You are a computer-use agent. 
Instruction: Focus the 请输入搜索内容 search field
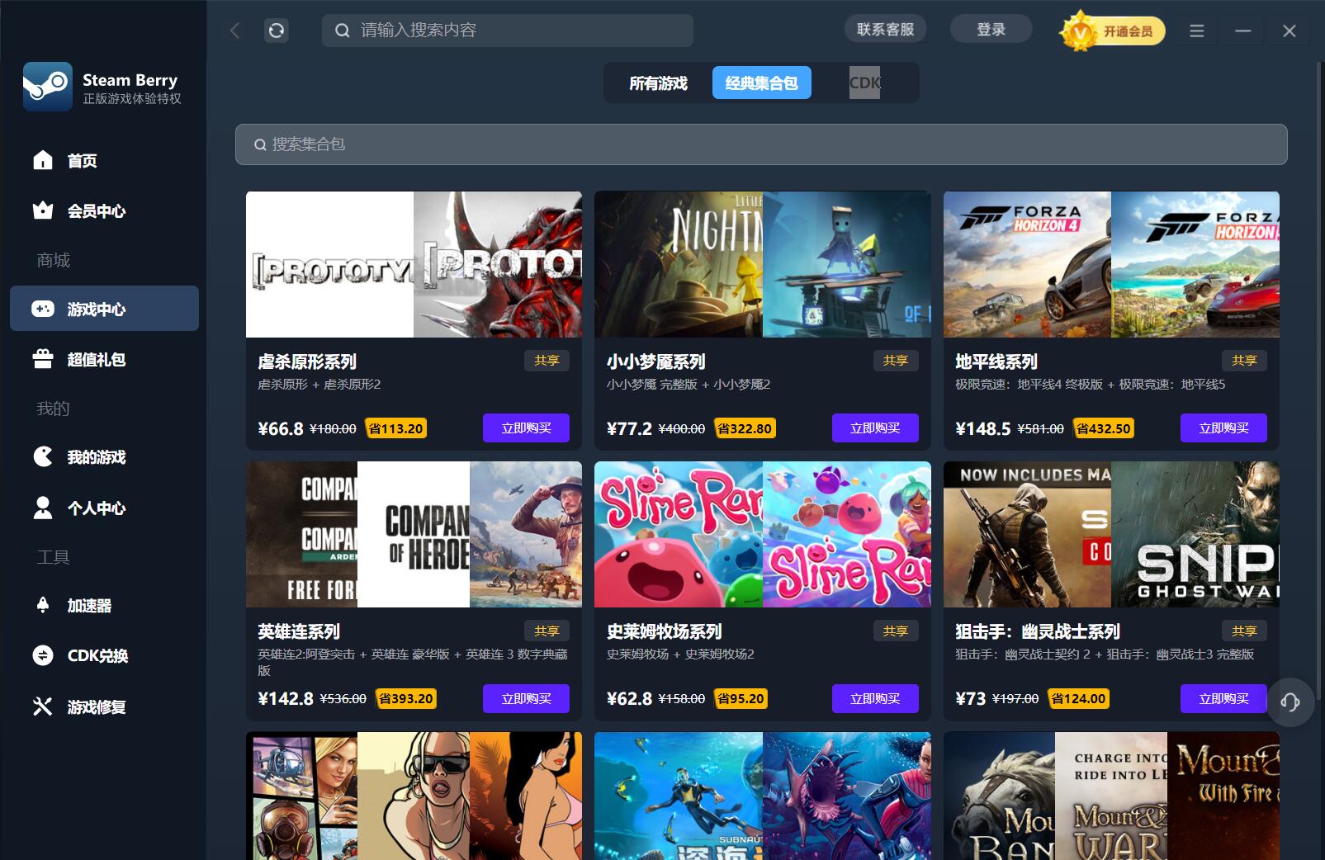pos(507,31)
